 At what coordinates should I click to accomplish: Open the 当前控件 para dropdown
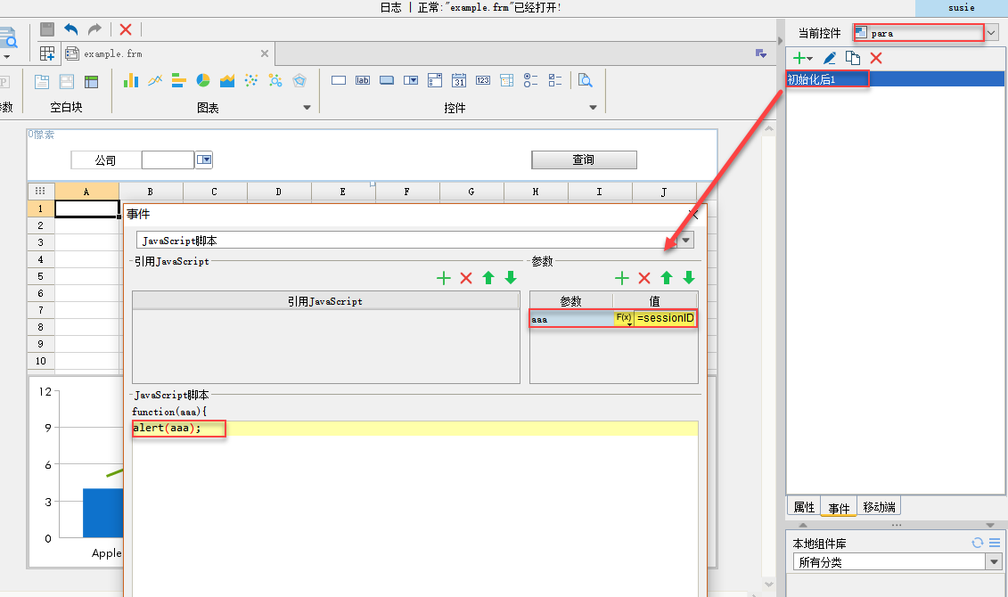pyautogui.click(x=991, y=33)
